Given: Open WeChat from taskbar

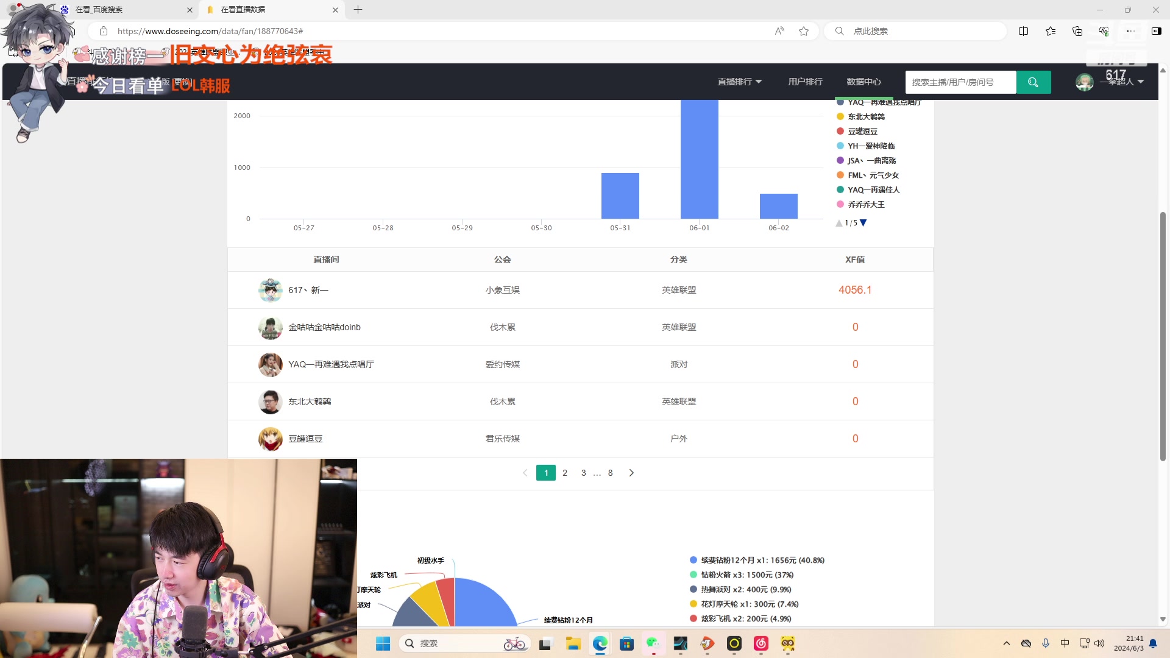Looking at the screenshot, I should (x=653, y=643).
